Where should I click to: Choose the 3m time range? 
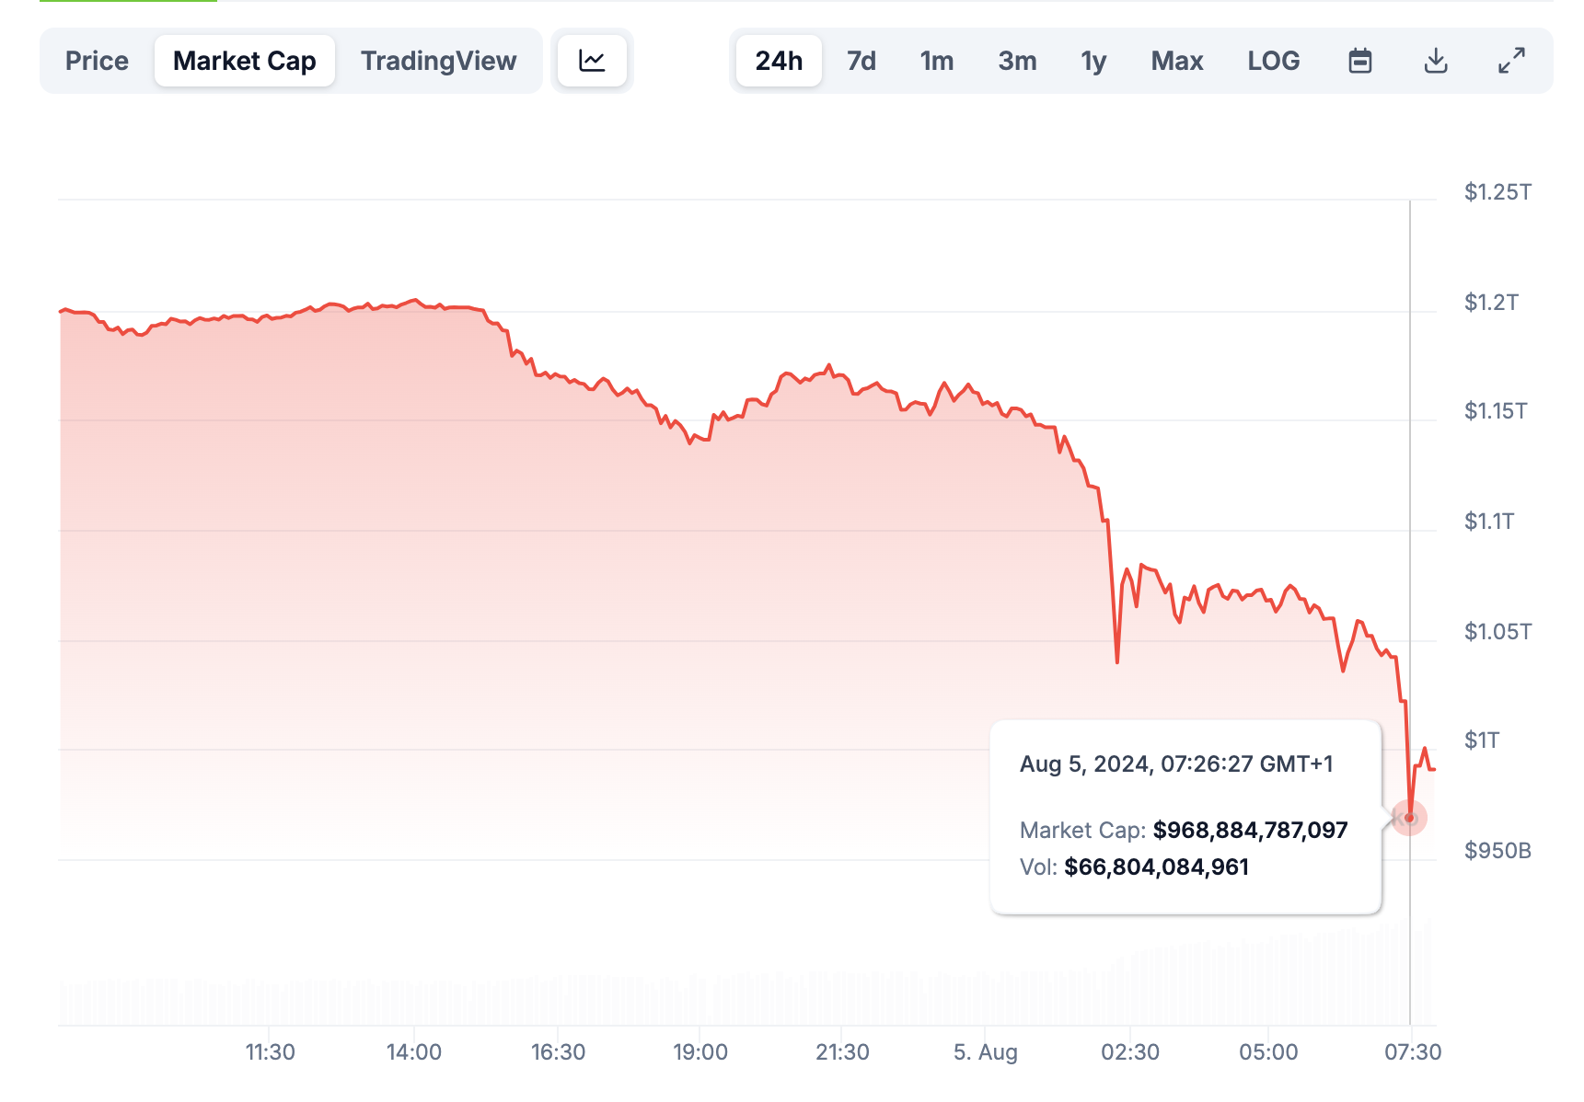pos(1017,61)
